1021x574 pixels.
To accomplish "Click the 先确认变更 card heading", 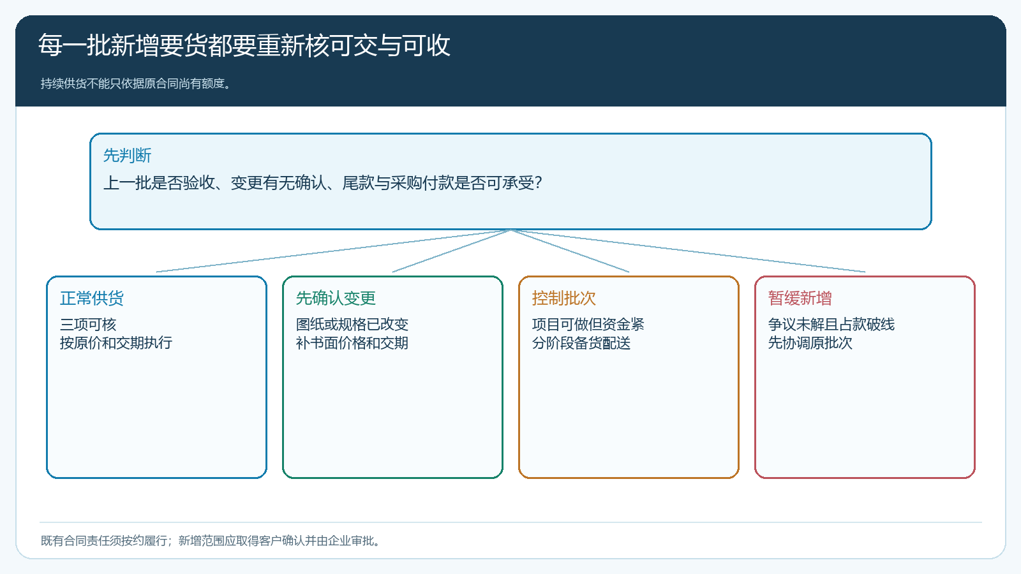I will tap(336, 298).
